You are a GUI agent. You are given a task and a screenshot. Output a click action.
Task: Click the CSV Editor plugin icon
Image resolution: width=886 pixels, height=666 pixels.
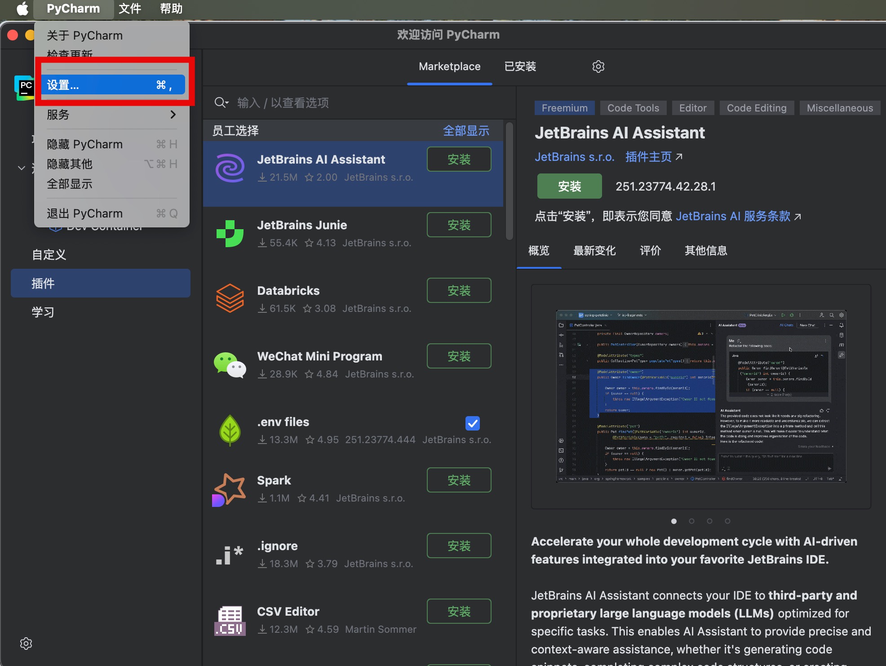coord(230,620)
